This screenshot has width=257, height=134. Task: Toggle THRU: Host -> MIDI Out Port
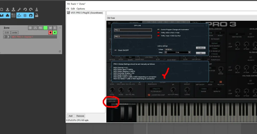[159, 36]
